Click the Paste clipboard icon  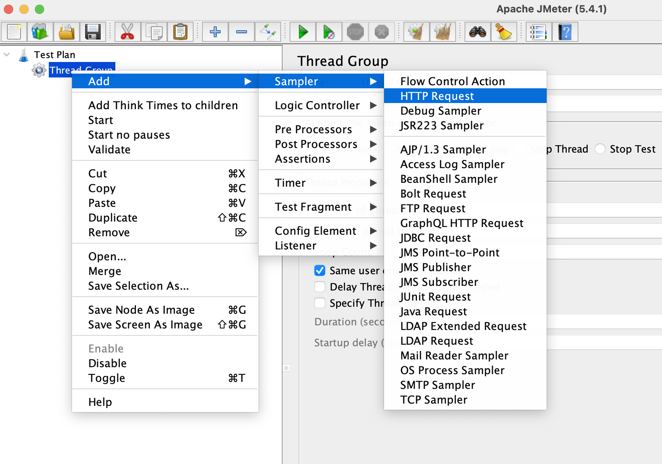pos(180,32)
